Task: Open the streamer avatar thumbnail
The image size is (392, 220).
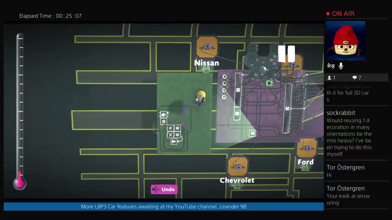Action: point(345,41)
